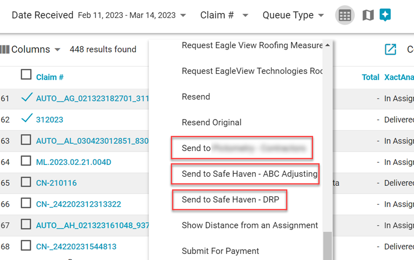This screenshot has width=414, height=260.
Task: Click the export open-in-new icon
Action: [x=391, y=49]
